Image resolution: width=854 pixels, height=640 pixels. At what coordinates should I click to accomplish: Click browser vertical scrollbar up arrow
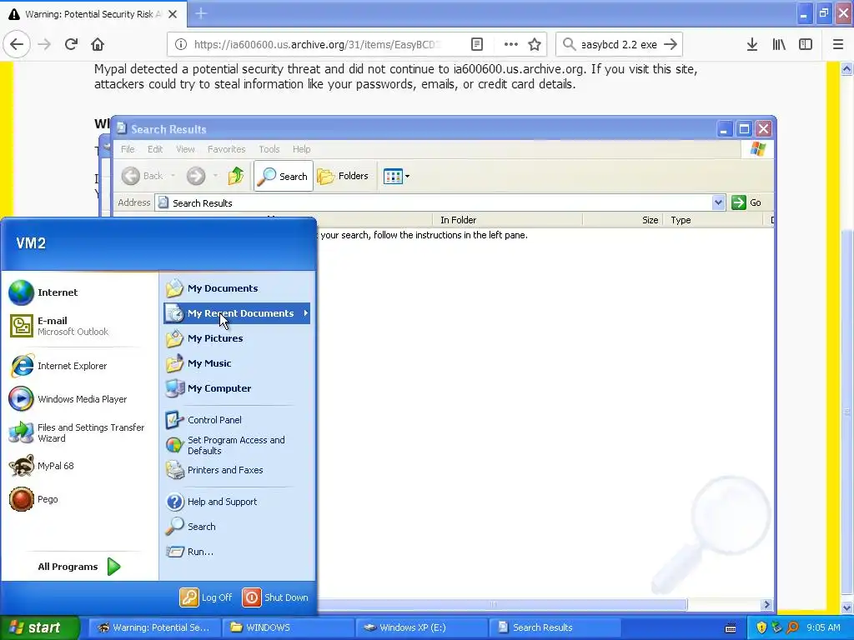pos(846,68)
